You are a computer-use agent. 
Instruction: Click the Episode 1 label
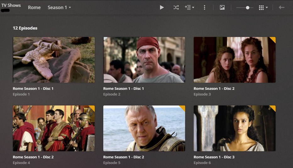tap(21, 94)
